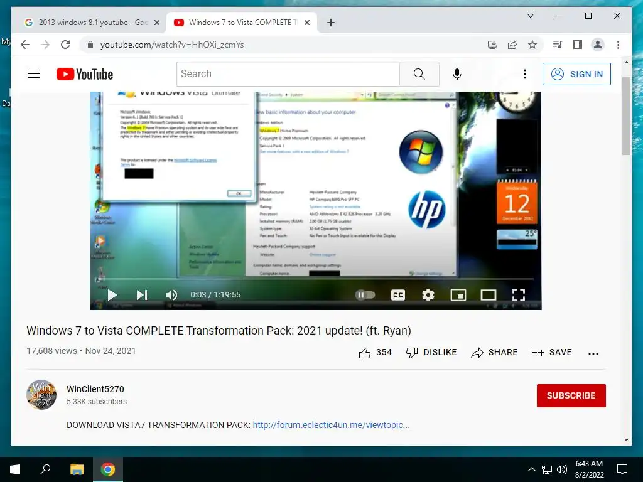Go to the YouTube home logo

tap(85, 74)
